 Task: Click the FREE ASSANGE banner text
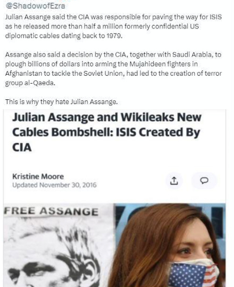[51, 211]
